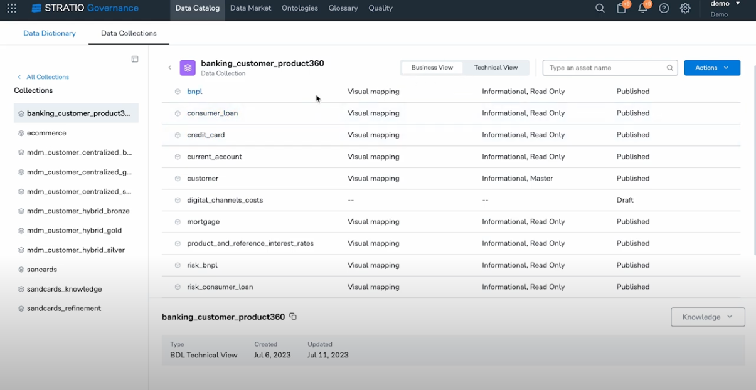756x390 pixels.
Task: Open the apps grid launcher icon
Action: (x=12, y=8)
